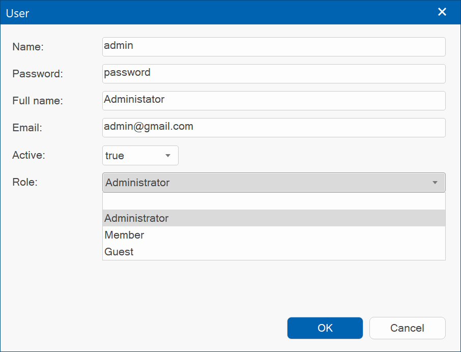Screen dimensions: 461x352
Task: Click the Role dropdown arrow icon
Action: pos(435,183)
